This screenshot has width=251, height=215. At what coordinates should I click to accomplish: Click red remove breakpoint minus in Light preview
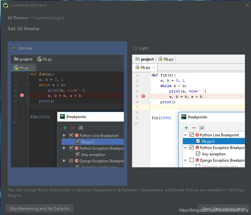[194, 128]
